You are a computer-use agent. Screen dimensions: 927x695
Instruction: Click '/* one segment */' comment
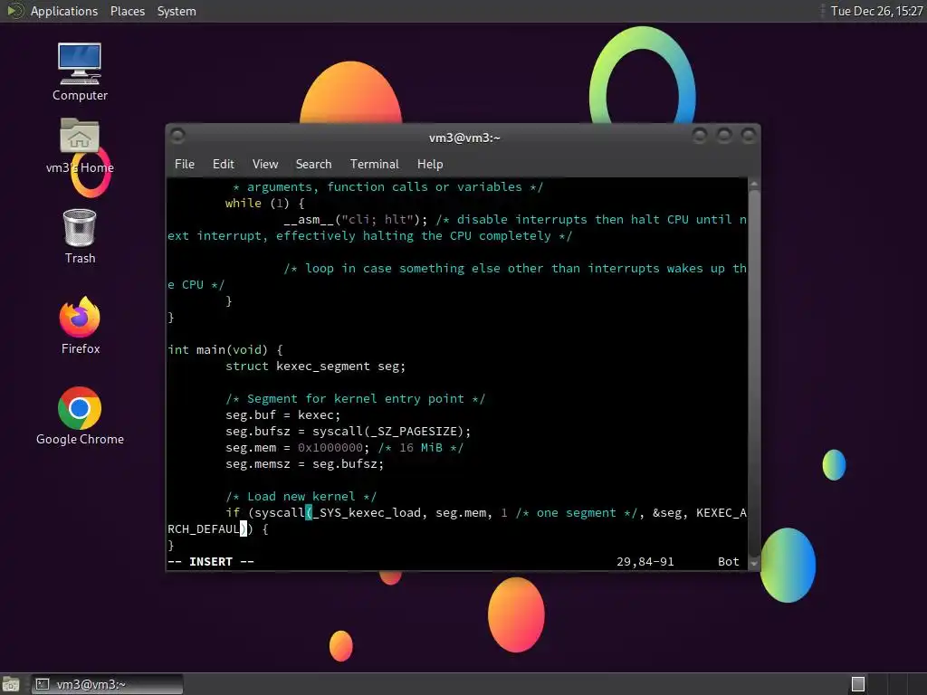(x=576, y=513)
